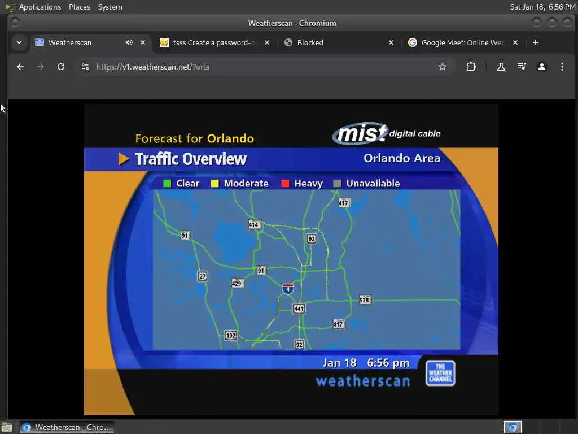
Task: Open Chrome Labs flask icon
Action: click(x=501, y=67)
